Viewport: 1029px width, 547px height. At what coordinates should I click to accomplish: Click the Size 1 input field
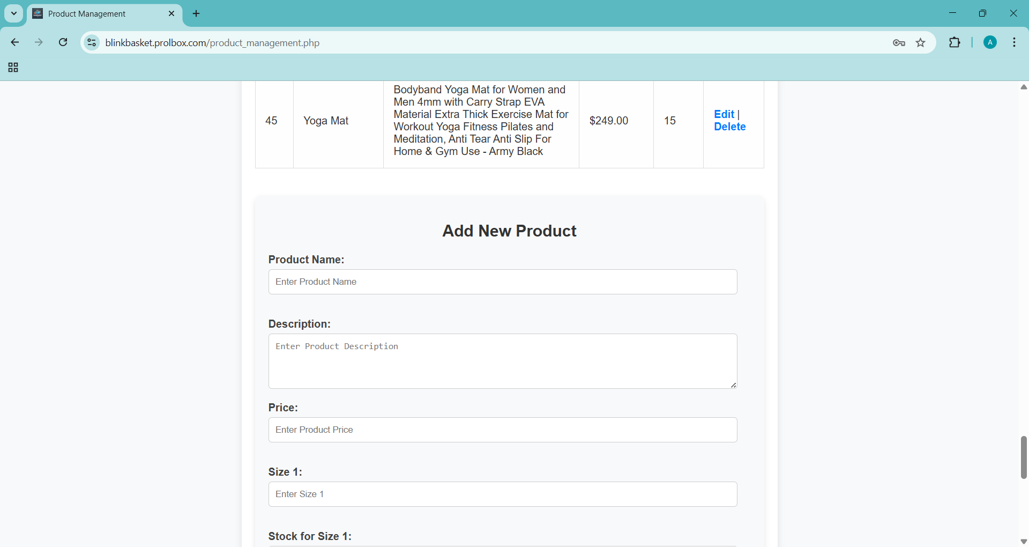click(x=502, y=494)
